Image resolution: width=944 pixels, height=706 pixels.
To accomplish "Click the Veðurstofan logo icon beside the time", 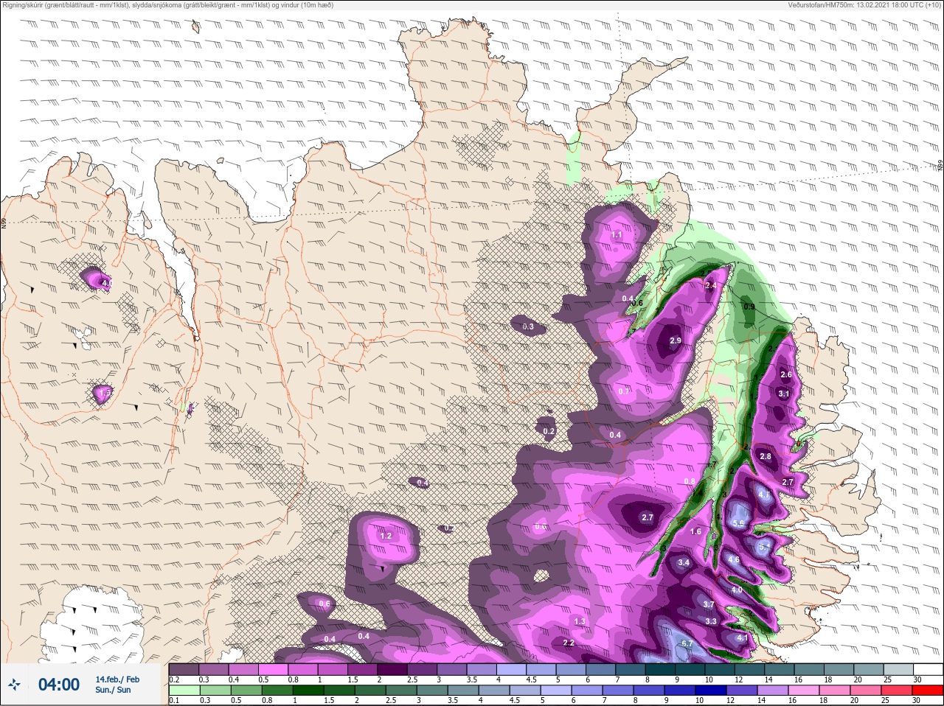I will (x=15, y=685).
